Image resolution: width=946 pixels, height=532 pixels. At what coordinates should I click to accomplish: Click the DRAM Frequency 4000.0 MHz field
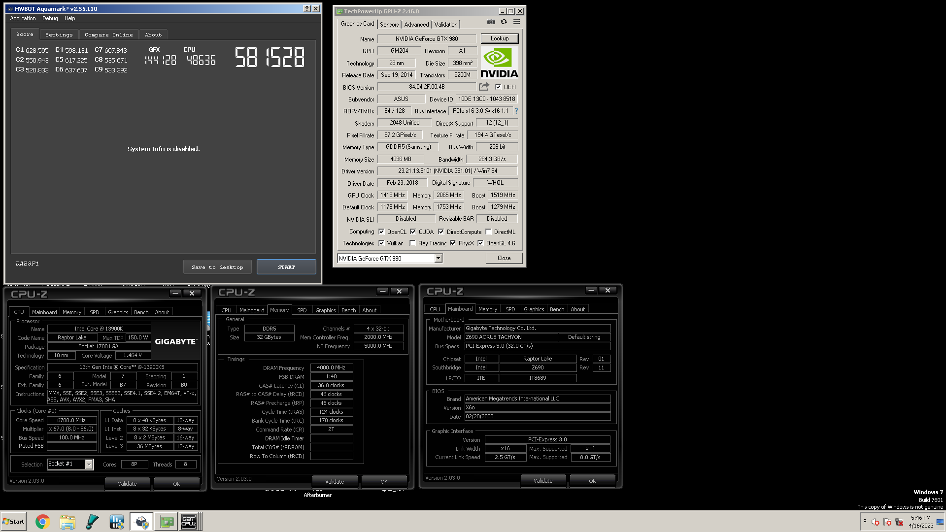tap(331, 368)
